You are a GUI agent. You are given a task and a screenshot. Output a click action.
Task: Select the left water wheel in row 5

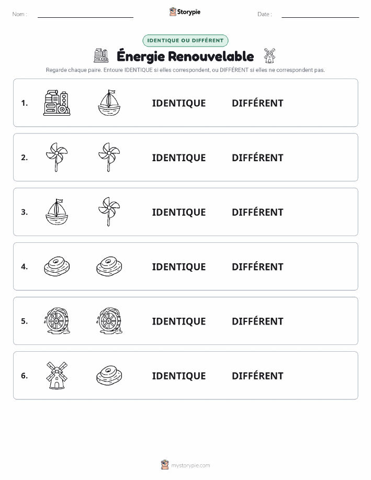click(x=57, y=321)
